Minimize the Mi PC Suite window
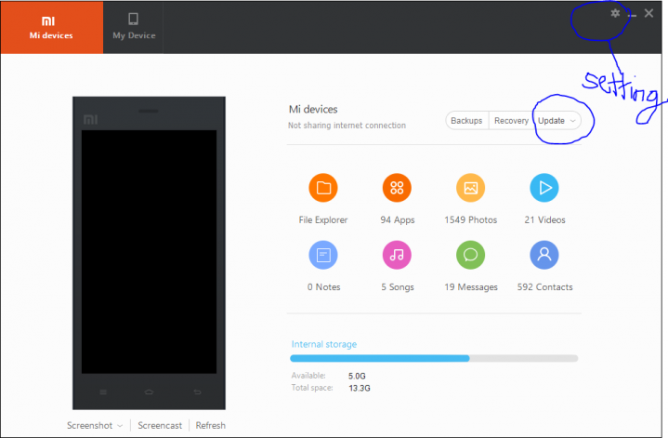The image size is (668, 438). tap(632, 15)
